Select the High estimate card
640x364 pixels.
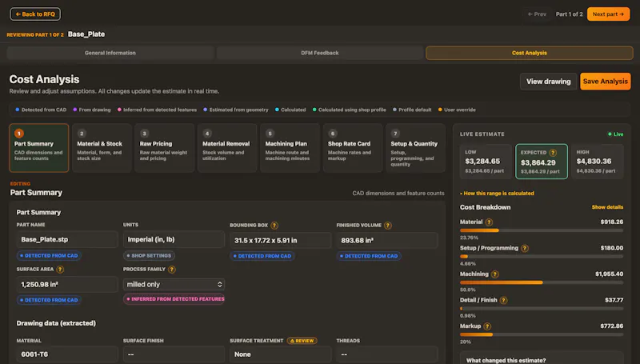597,162
